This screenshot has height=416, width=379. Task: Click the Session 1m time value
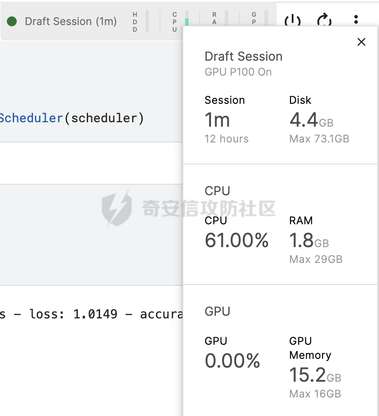tap(217, 120)
